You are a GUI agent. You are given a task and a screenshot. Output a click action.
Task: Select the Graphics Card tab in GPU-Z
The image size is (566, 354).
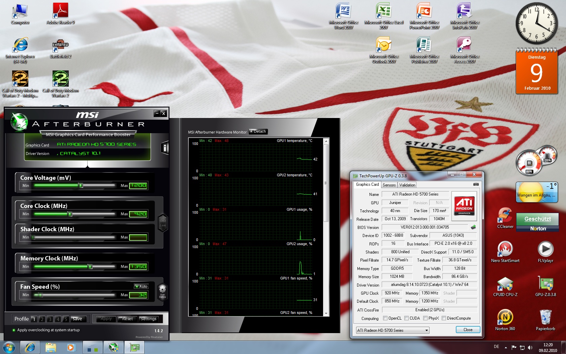coord(367,184)
